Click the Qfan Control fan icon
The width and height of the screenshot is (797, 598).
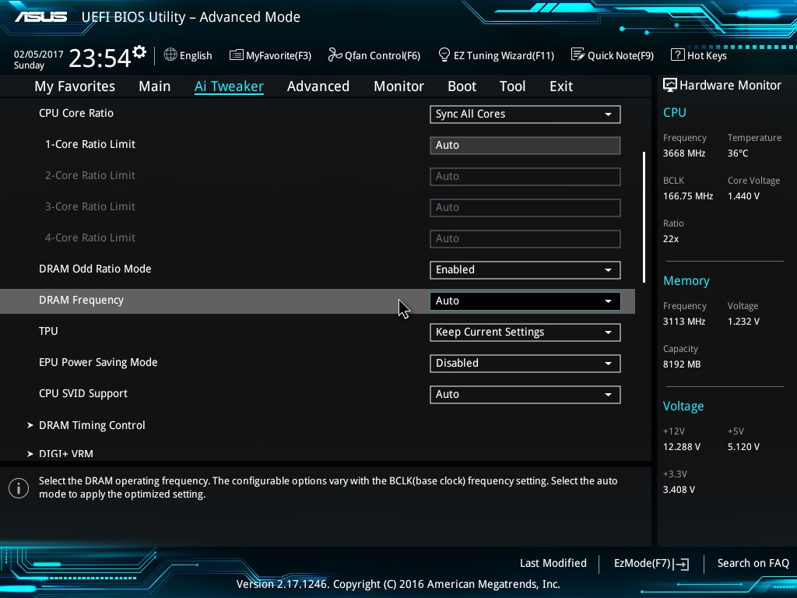point(335,55)
